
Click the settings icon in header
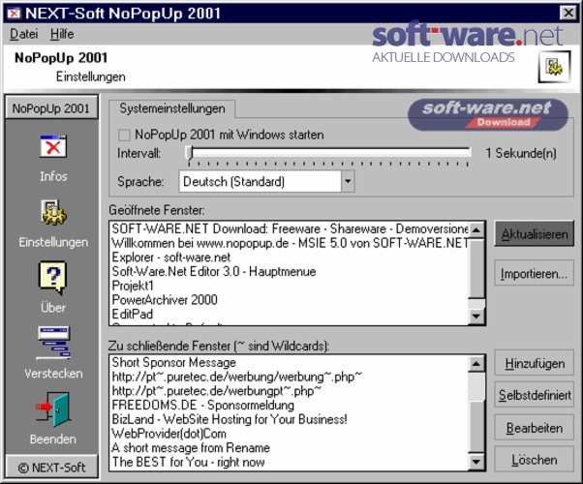coord(554,67)
